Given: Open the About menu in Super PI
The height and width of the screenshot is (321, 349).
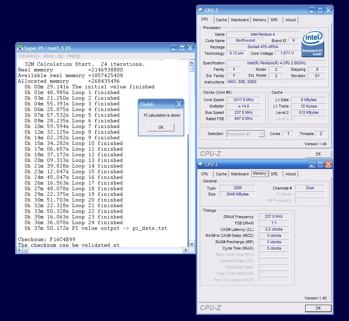Looking at the screenshot, I should click(53, 56).
